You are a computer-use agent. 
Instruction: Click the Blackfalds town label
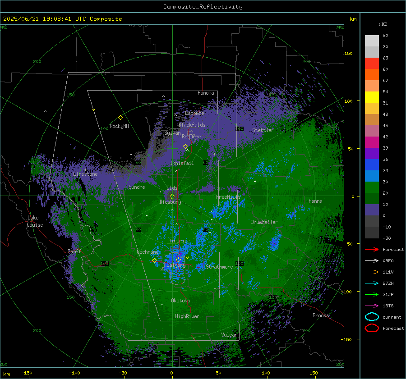click(192, 125)
